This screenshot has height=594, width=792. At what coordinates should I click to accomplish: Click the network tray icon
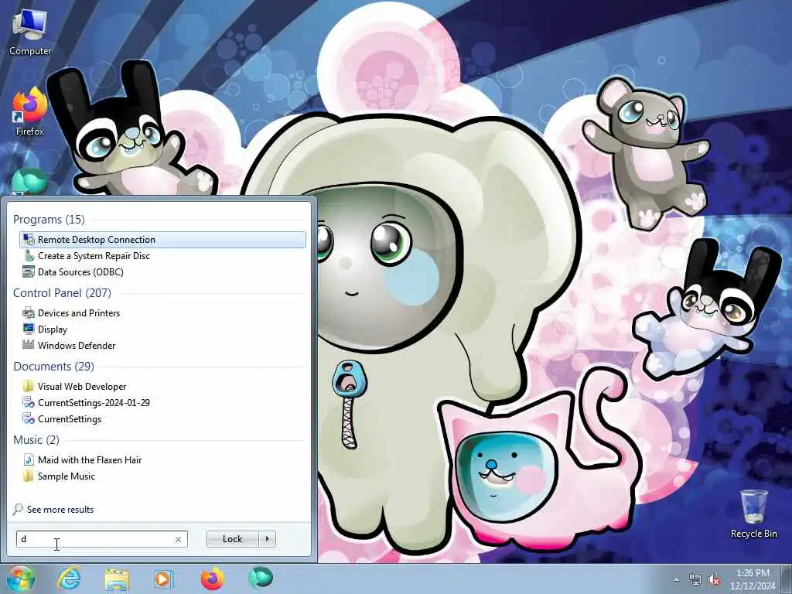point(695,580)
